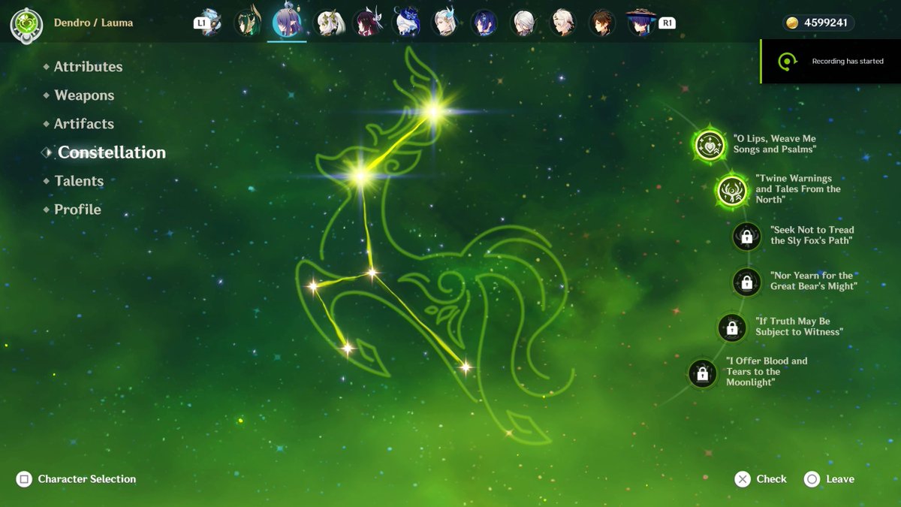The image size is (901, 507).
Task: Select the wide-brimmed hat character portrait
Action: [x=640, y=23]
